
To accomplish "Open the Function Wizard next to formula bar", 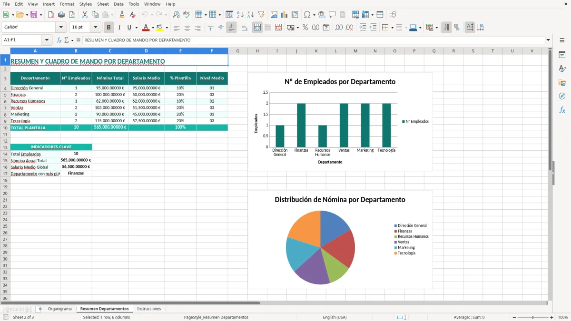I will click(x=59, y=40).
